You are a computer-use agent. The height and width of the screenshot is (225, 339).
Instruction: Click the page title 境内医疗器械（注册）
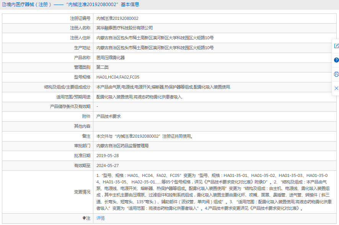click(x=29, y=5)
